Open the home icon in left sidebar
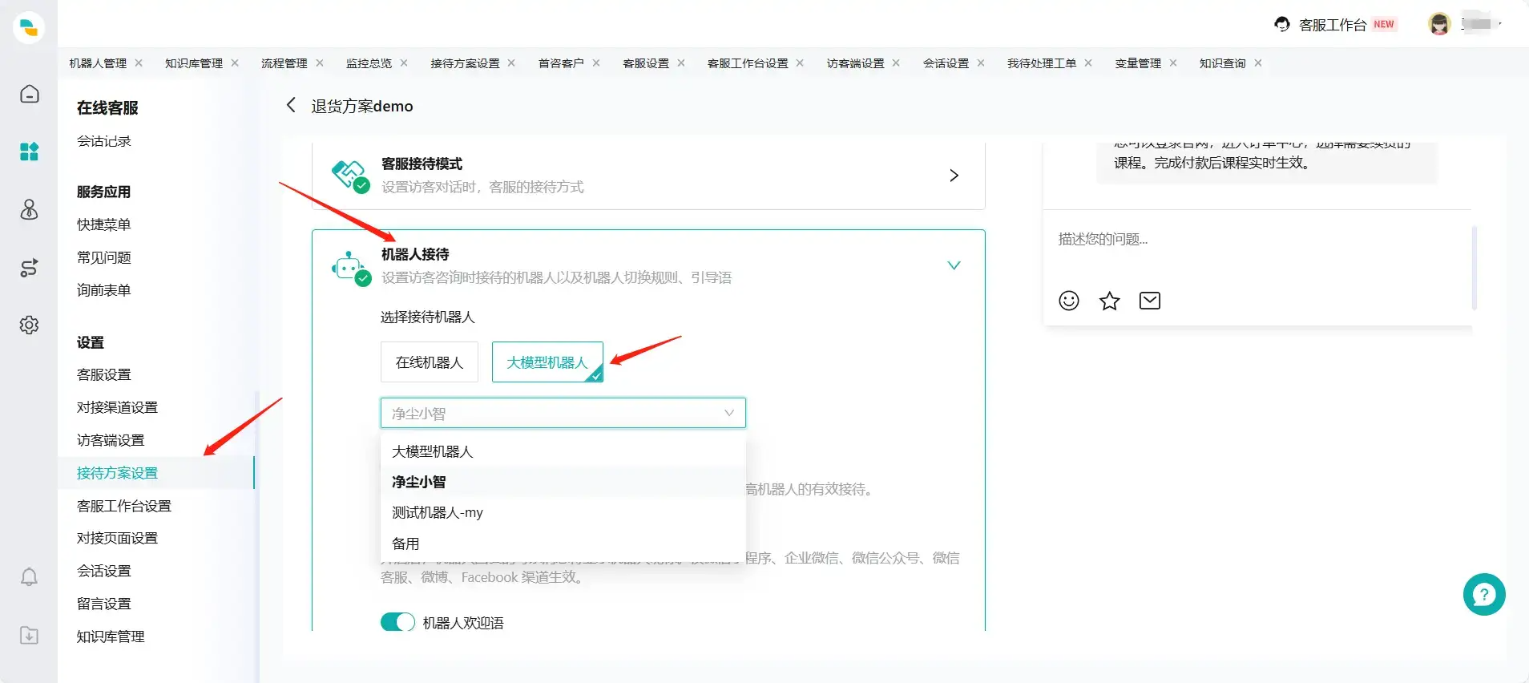Screen dimensions: 1529x683 pyautogui.click(x=29, y=94)
